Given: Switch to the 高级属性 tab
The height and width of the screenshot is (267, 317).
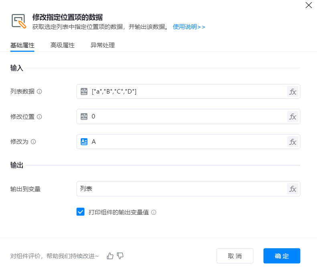Looking at the screenshot, I should pos(62,45).
